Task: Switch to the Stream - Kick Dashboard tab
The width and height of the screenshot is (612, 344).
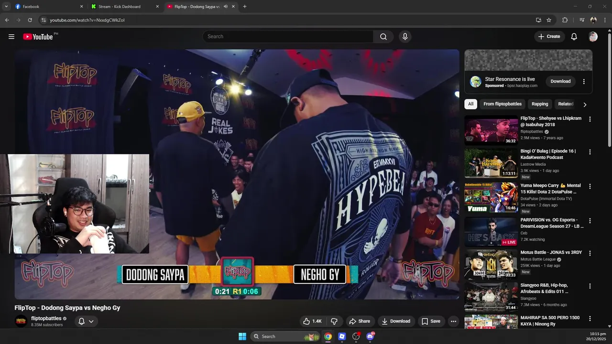Action: [126, 7]
